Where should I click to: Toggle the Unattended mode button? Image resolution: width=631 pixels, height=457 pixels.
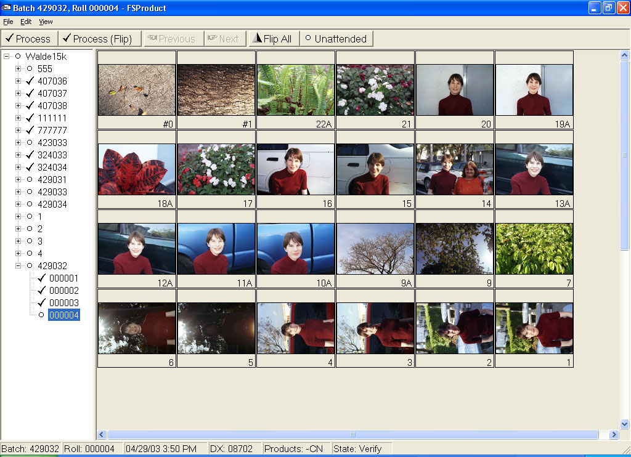click(336, 39)
